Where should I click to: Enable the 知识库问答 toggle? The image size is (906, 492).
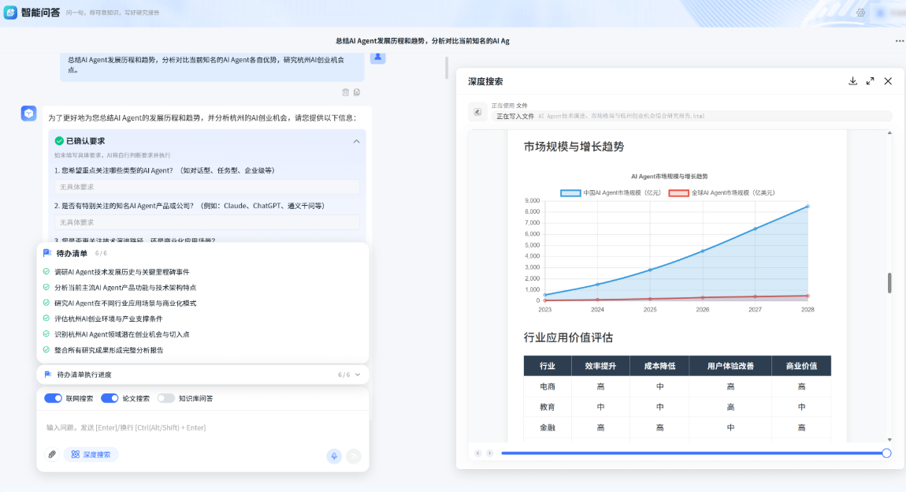(166, 398)
